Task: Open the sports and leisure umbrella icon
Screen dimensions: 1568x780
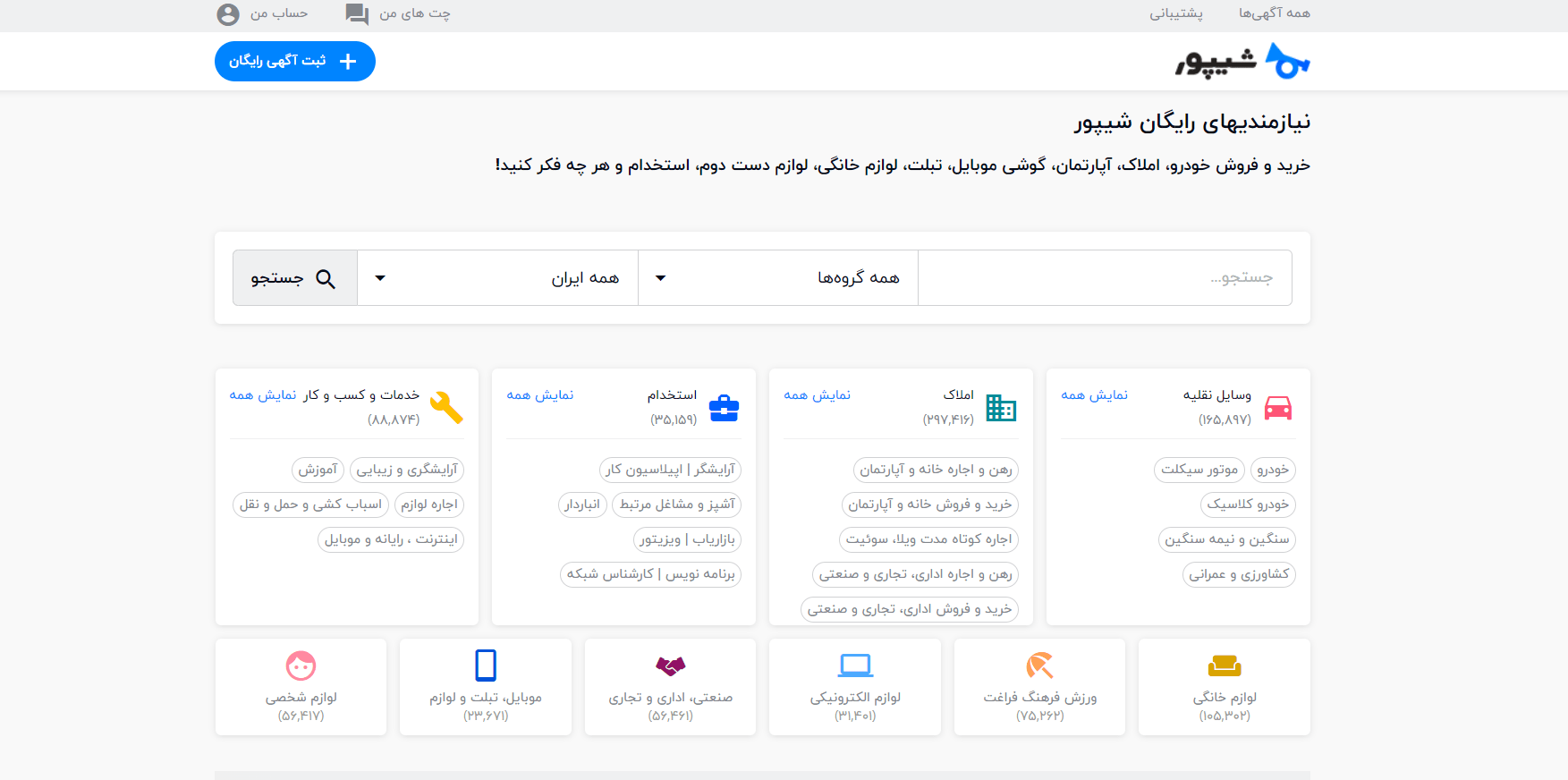Action: [1039, 666]
